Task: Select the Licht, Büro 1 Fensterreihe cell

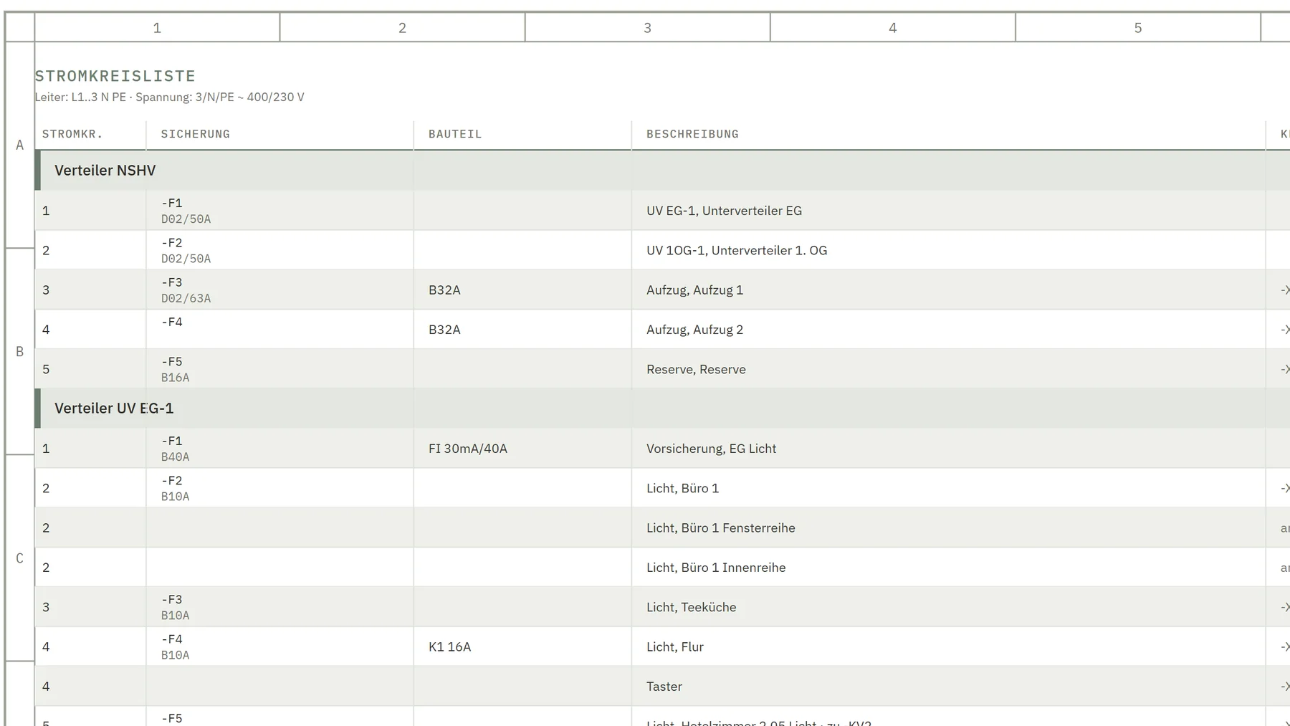Action: click(x=948, y=527)
